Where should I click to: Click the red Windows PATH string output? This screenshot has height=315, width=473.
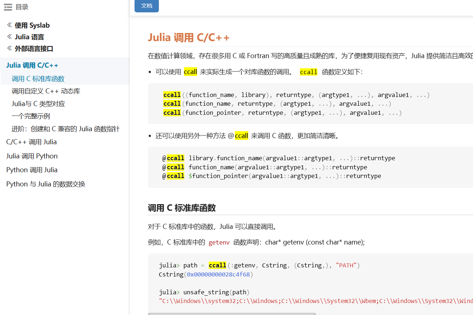click(316, 301)
